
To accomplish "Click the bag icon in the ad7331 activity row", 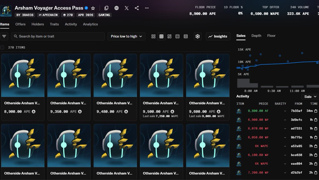I will (316, 128).
